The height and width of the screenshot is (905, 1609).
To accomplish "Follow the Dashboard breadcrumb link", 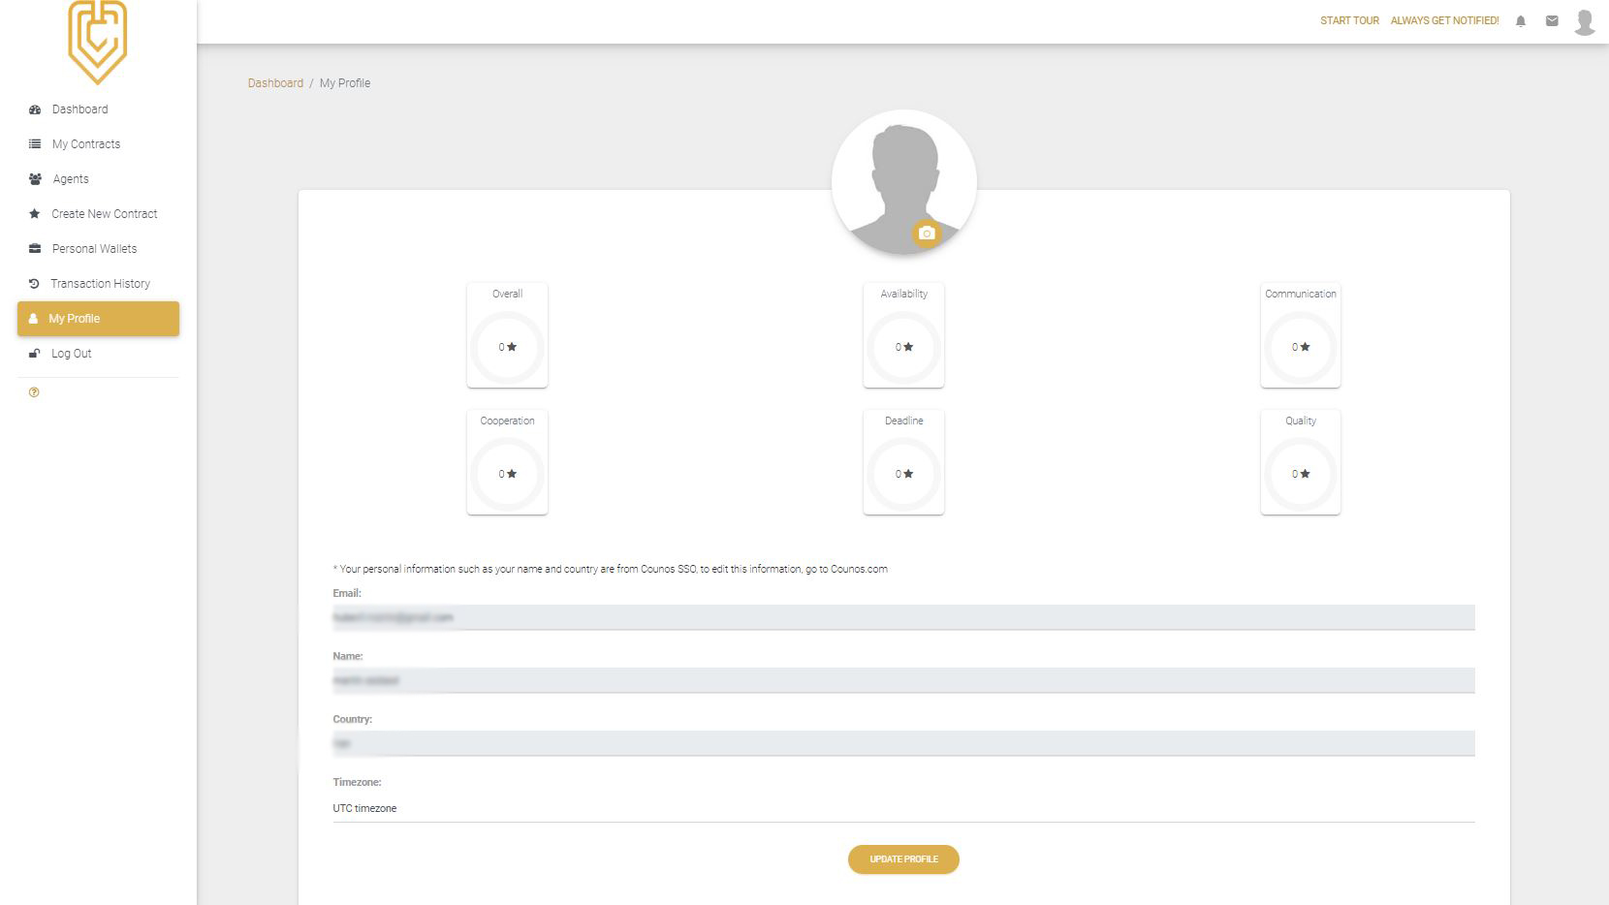I will (275, 83).
